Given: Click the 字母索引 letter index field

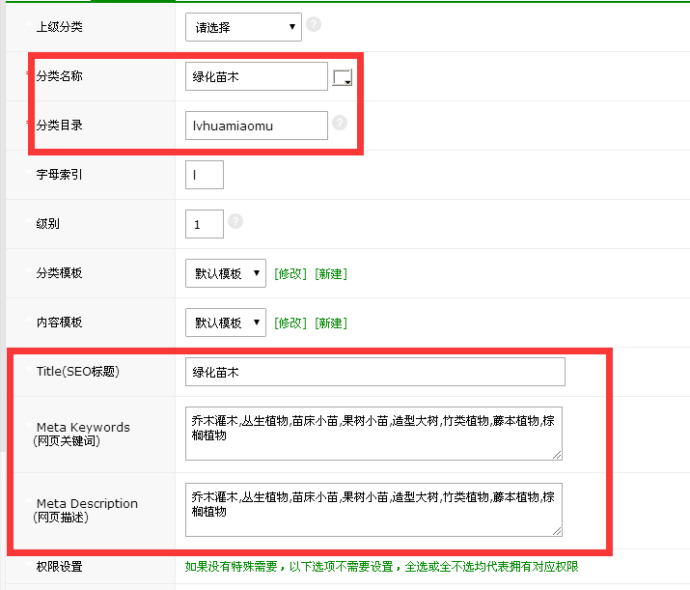Looking at the screenshot, I should tap(205, 175).
